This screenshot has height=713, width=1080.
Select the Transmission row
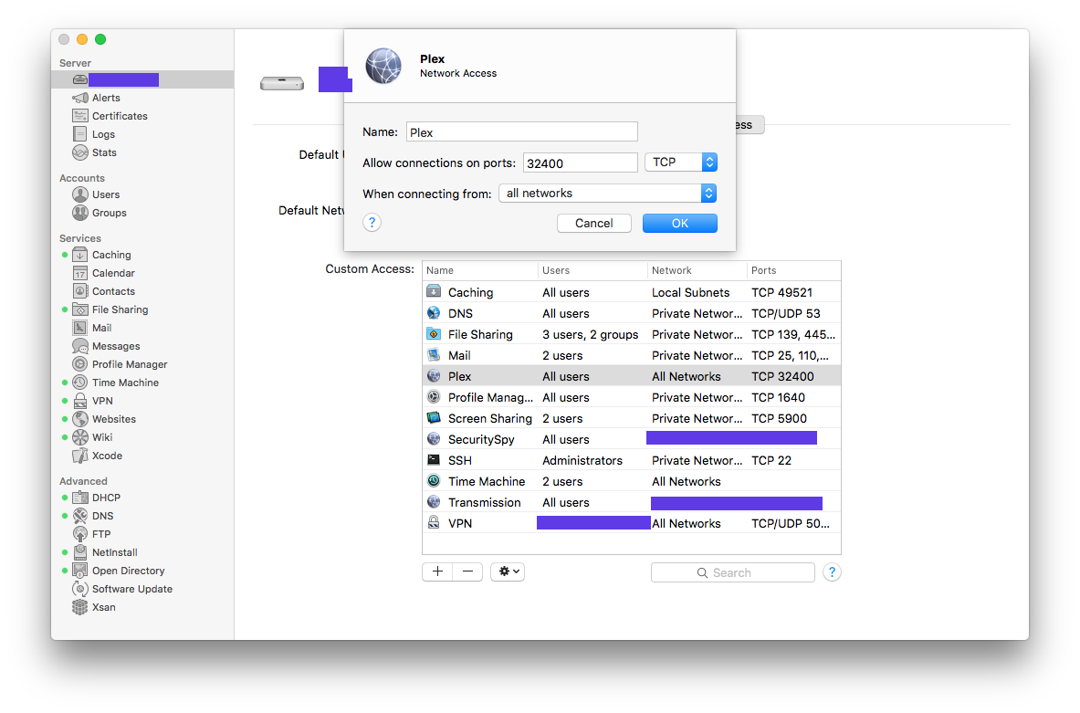tap(632, 502)
